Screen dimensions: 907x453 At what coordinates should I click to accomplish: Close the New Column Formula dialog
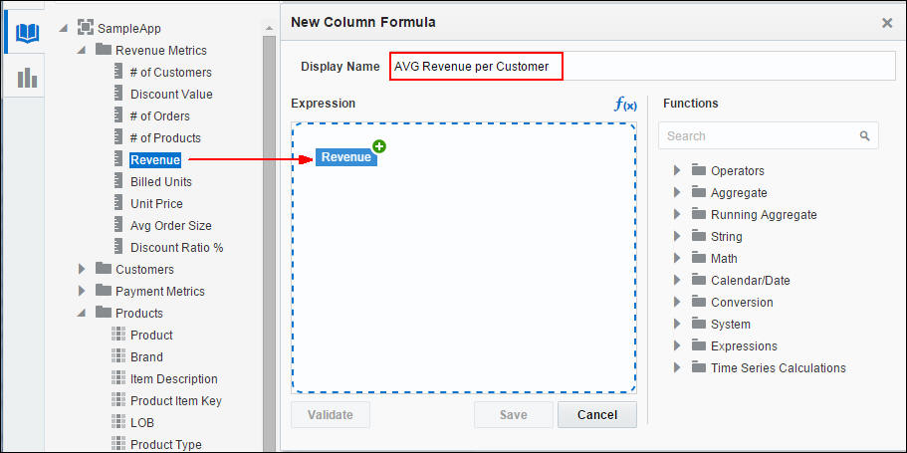887,22
